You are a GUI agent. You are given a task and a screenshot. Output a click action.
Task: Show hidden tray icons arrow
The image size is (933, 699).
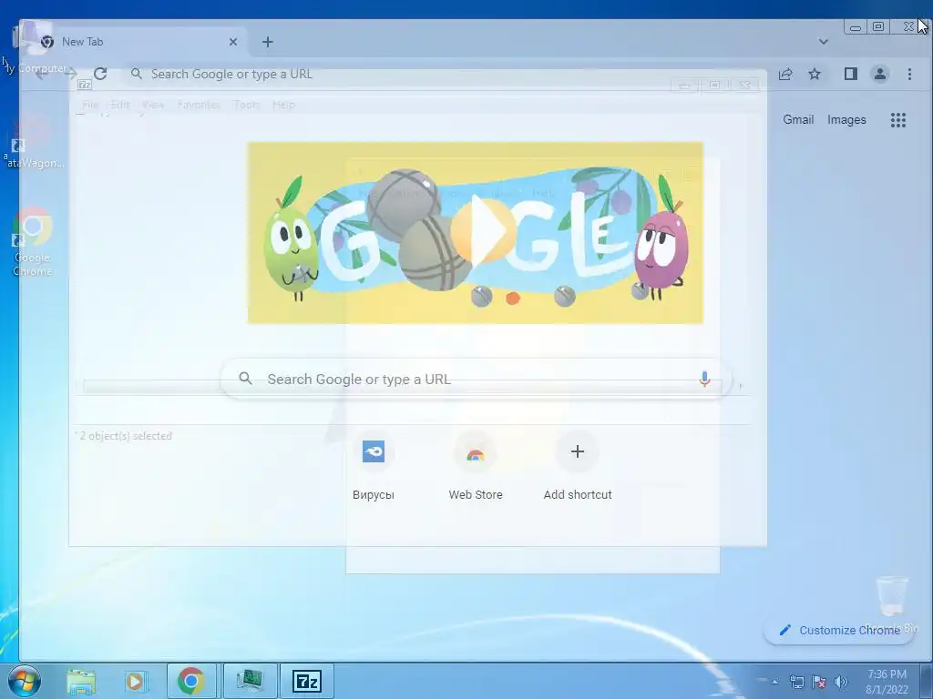774,682
